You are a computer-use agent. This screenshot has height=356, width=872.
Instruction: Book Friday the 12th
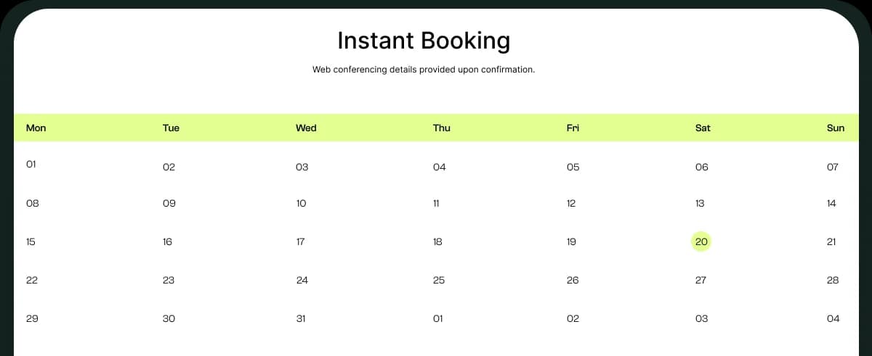pyautogui.click(x=571, y=204)
